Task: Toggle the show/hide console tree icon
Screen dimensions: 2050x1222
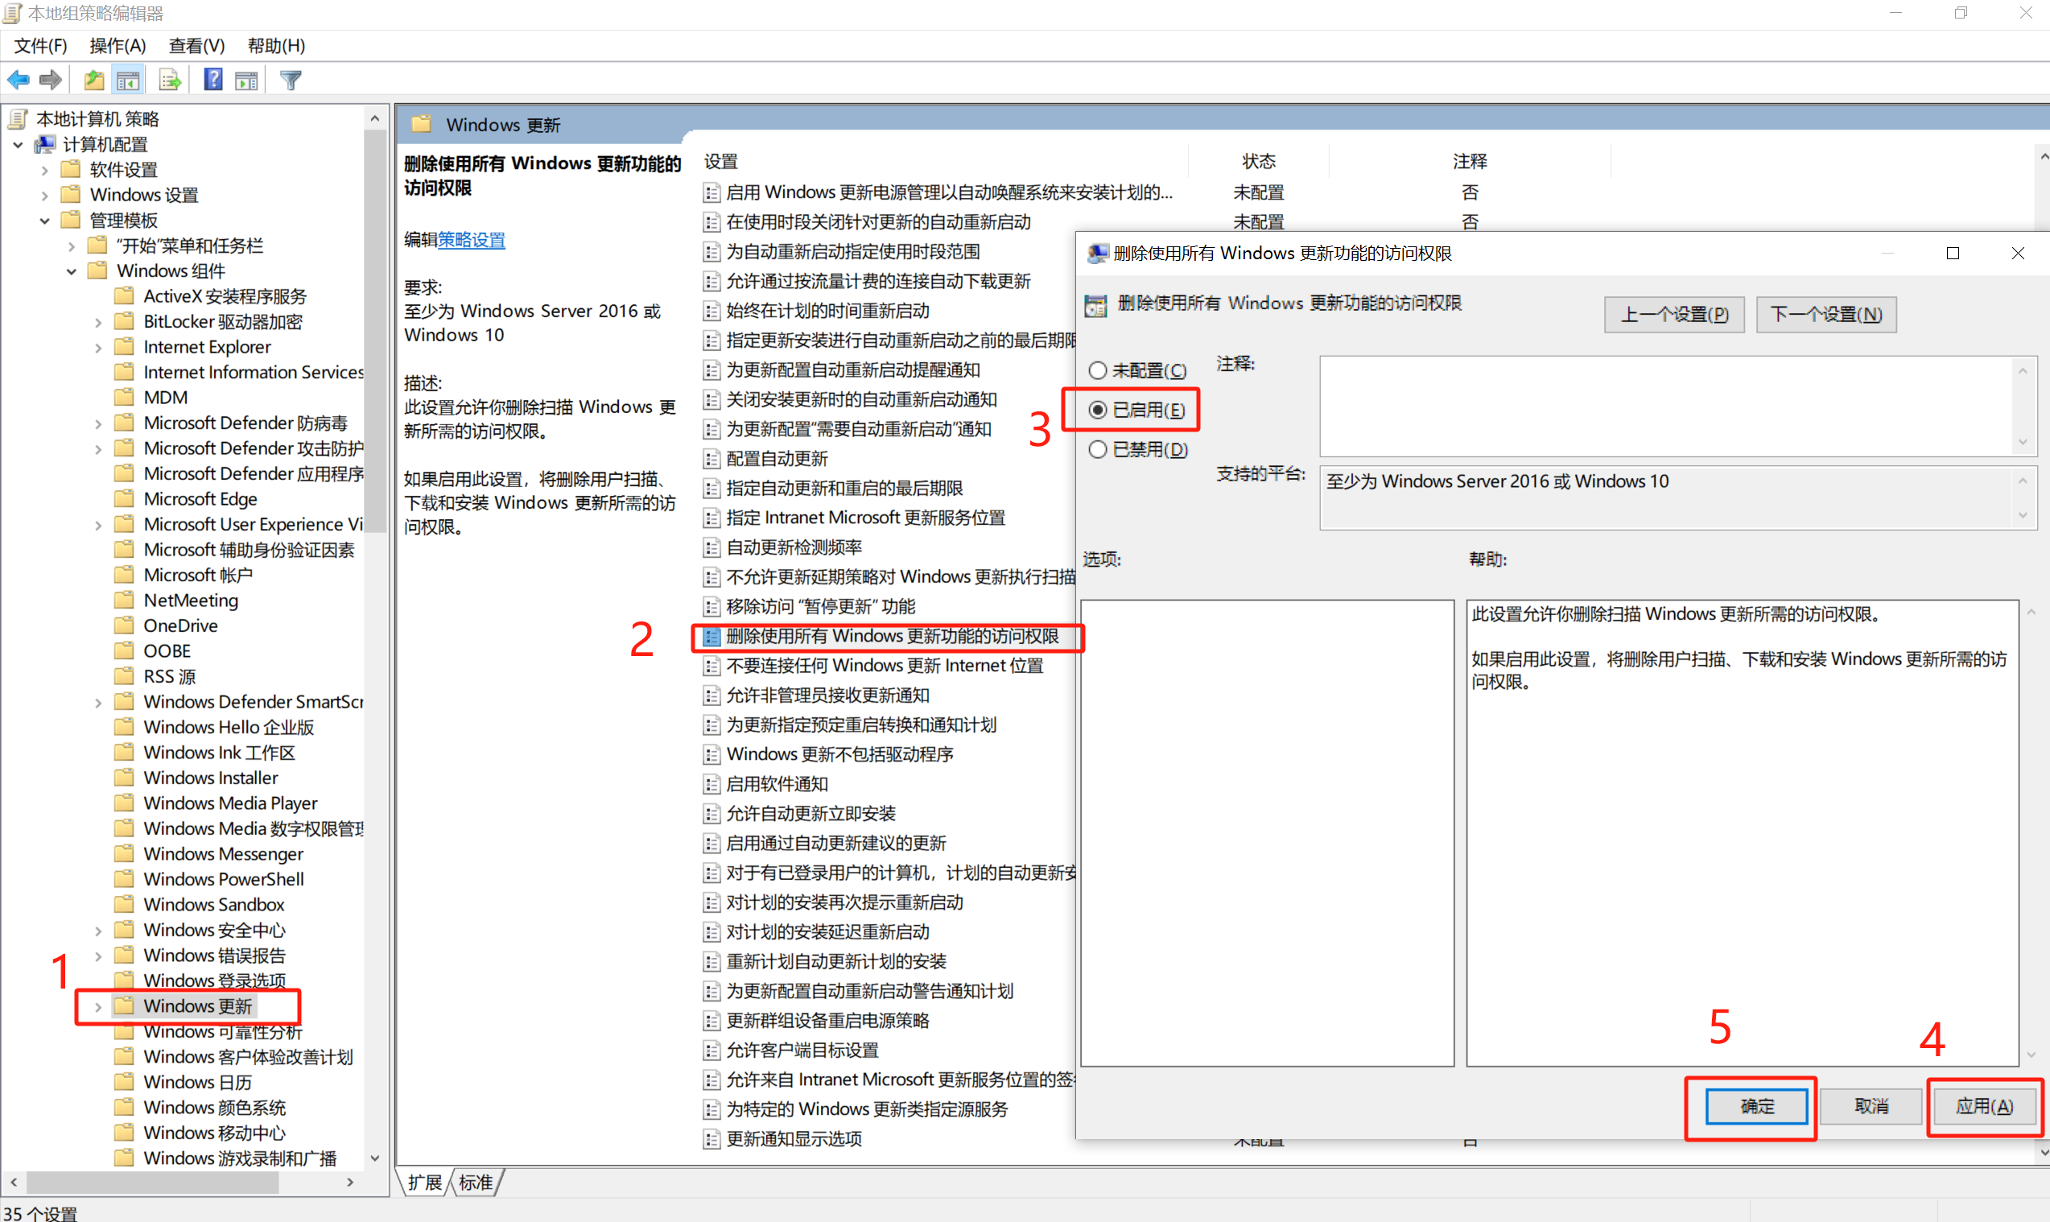Action: click(128, 80)
